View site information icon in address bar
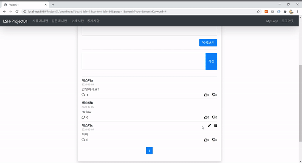 25,12
